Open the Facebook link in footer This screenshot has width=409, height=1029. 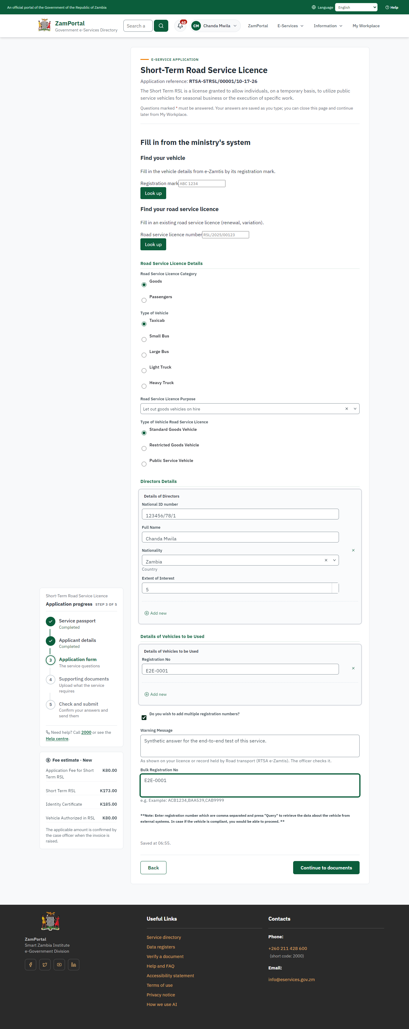tap(30, 965)
